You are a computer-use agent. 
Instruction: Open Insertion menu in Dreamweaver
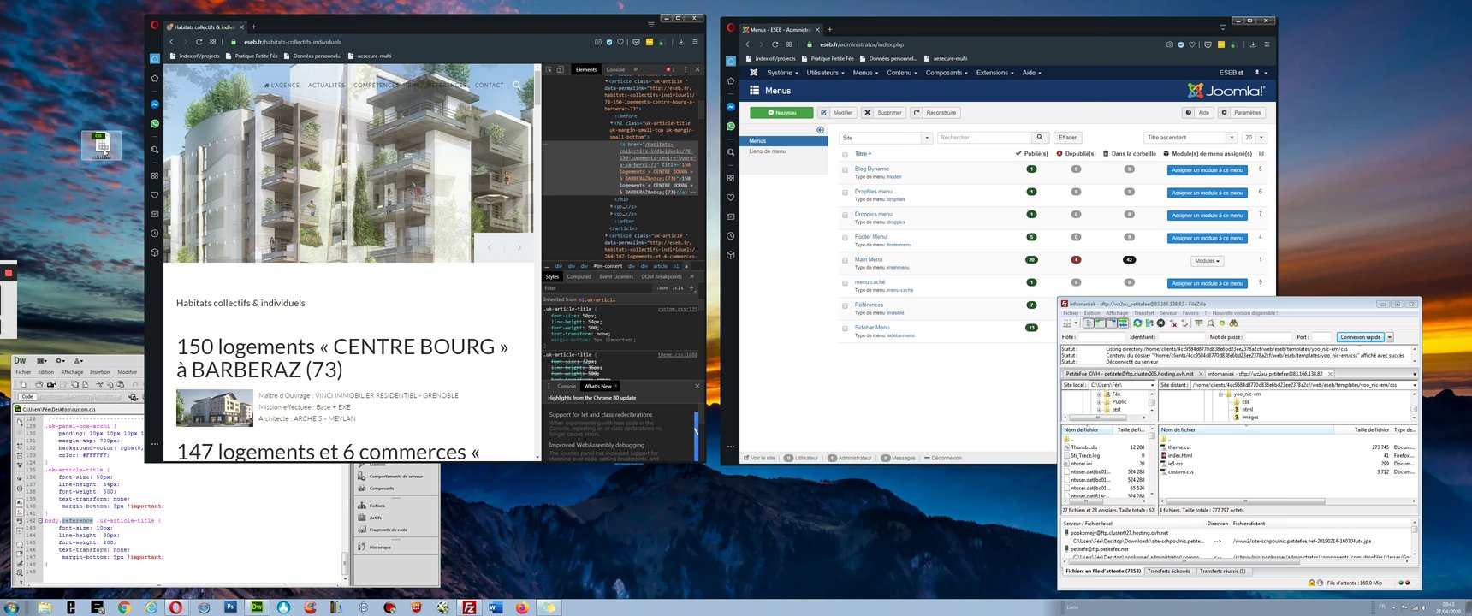(100, 372)
